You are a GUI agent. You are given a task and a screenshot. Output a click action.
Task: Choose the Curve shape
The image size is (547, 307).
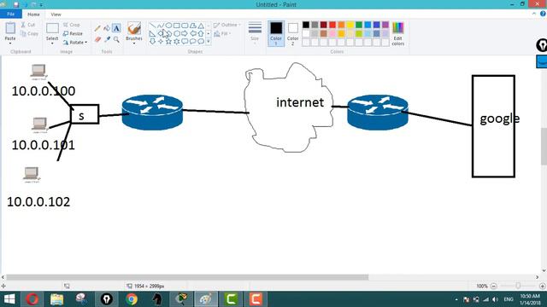(x=161, y=26)
